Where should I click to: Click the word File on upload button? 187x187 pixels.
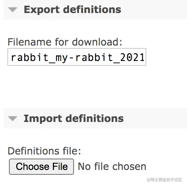click(x=60, y=167)
